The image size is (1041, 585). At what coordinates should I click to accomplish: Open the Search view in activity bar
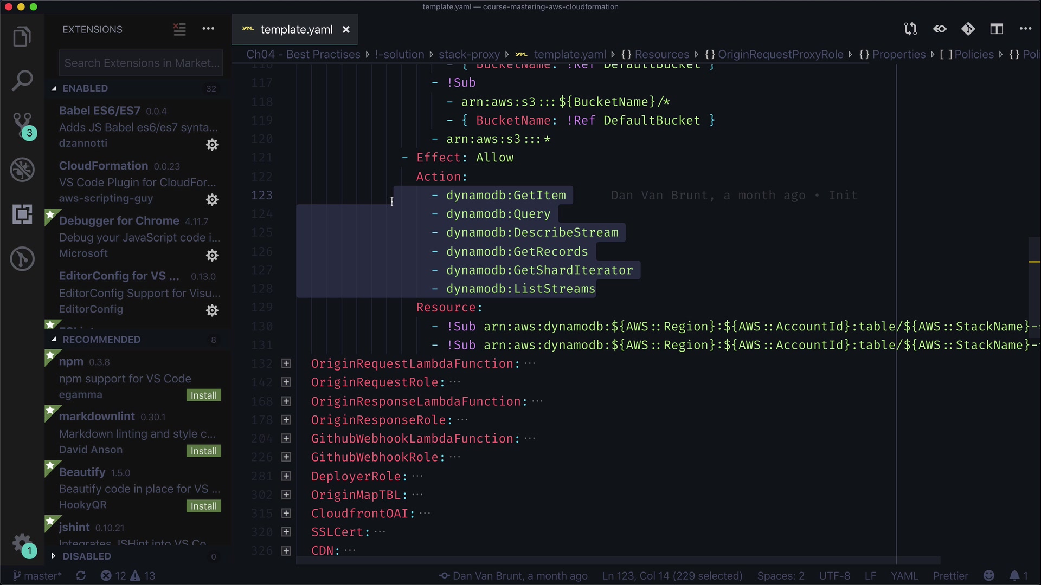(22, 81)
